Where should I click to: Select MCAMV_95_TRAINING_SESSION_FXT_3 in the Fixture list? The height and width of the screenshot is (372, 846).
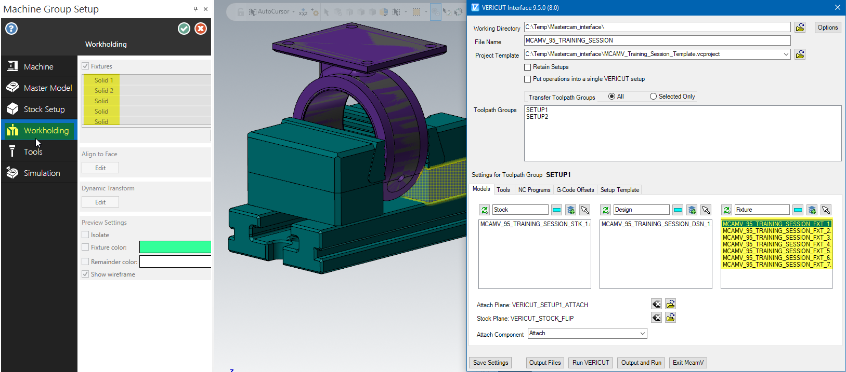coord(776,238)
